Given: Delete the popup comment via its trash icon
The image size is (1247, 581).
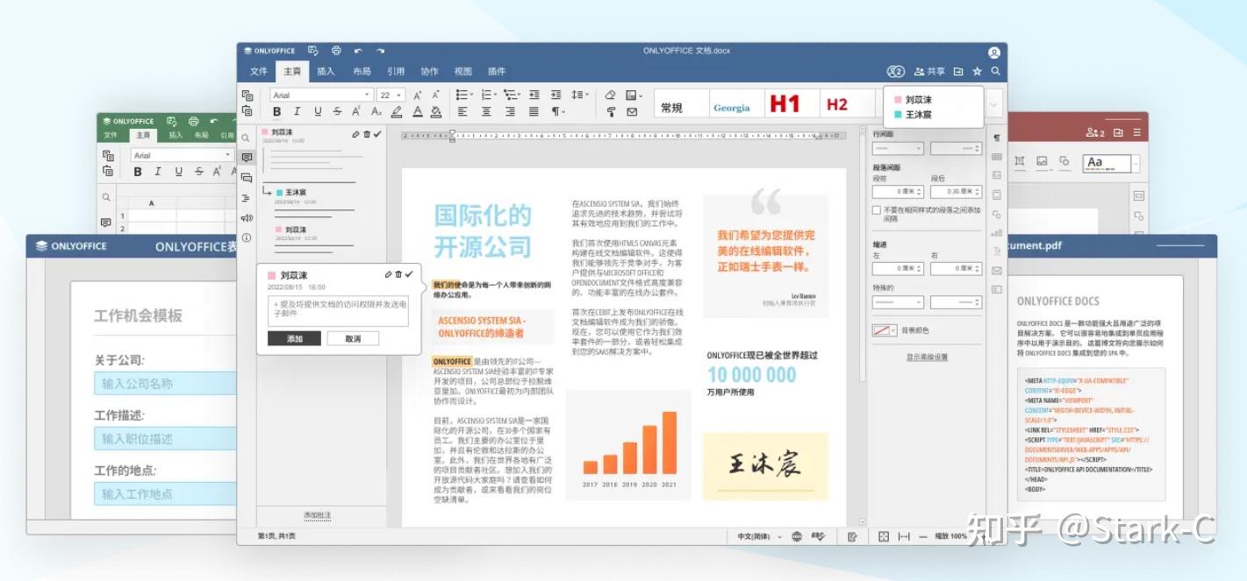Looking at the screenshot, I should click(398, 274).
